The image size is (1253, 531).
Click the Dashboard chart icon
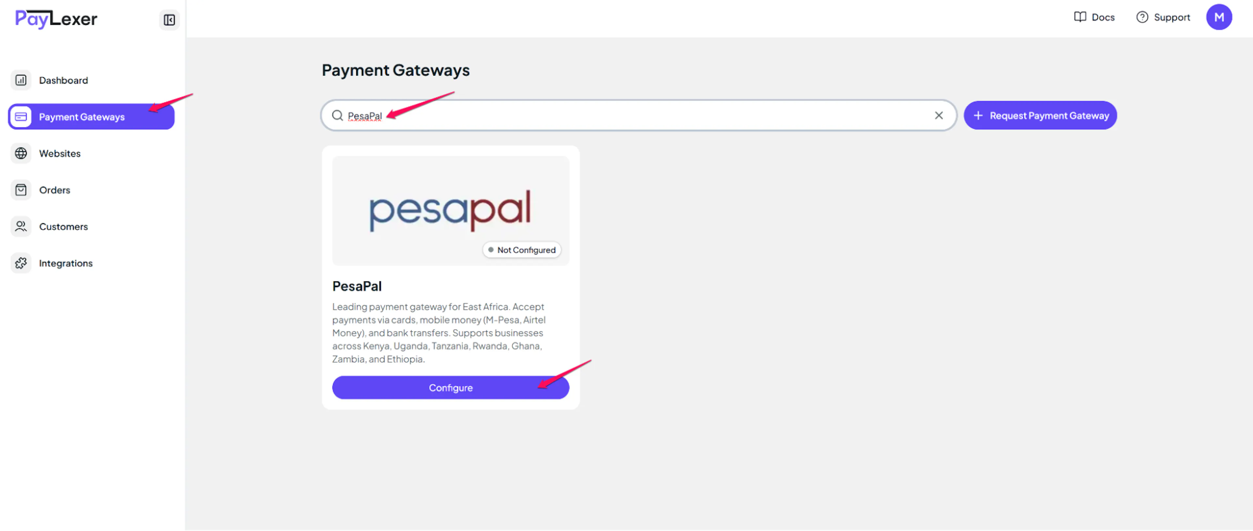[21, 80]
